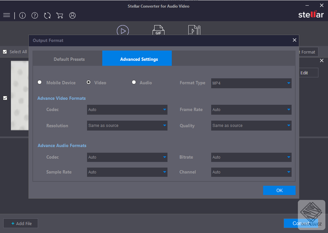The width and height of the screenshot is (328, 233).
Task: Open the hamburger menu icon
Action: coord(7,15)
